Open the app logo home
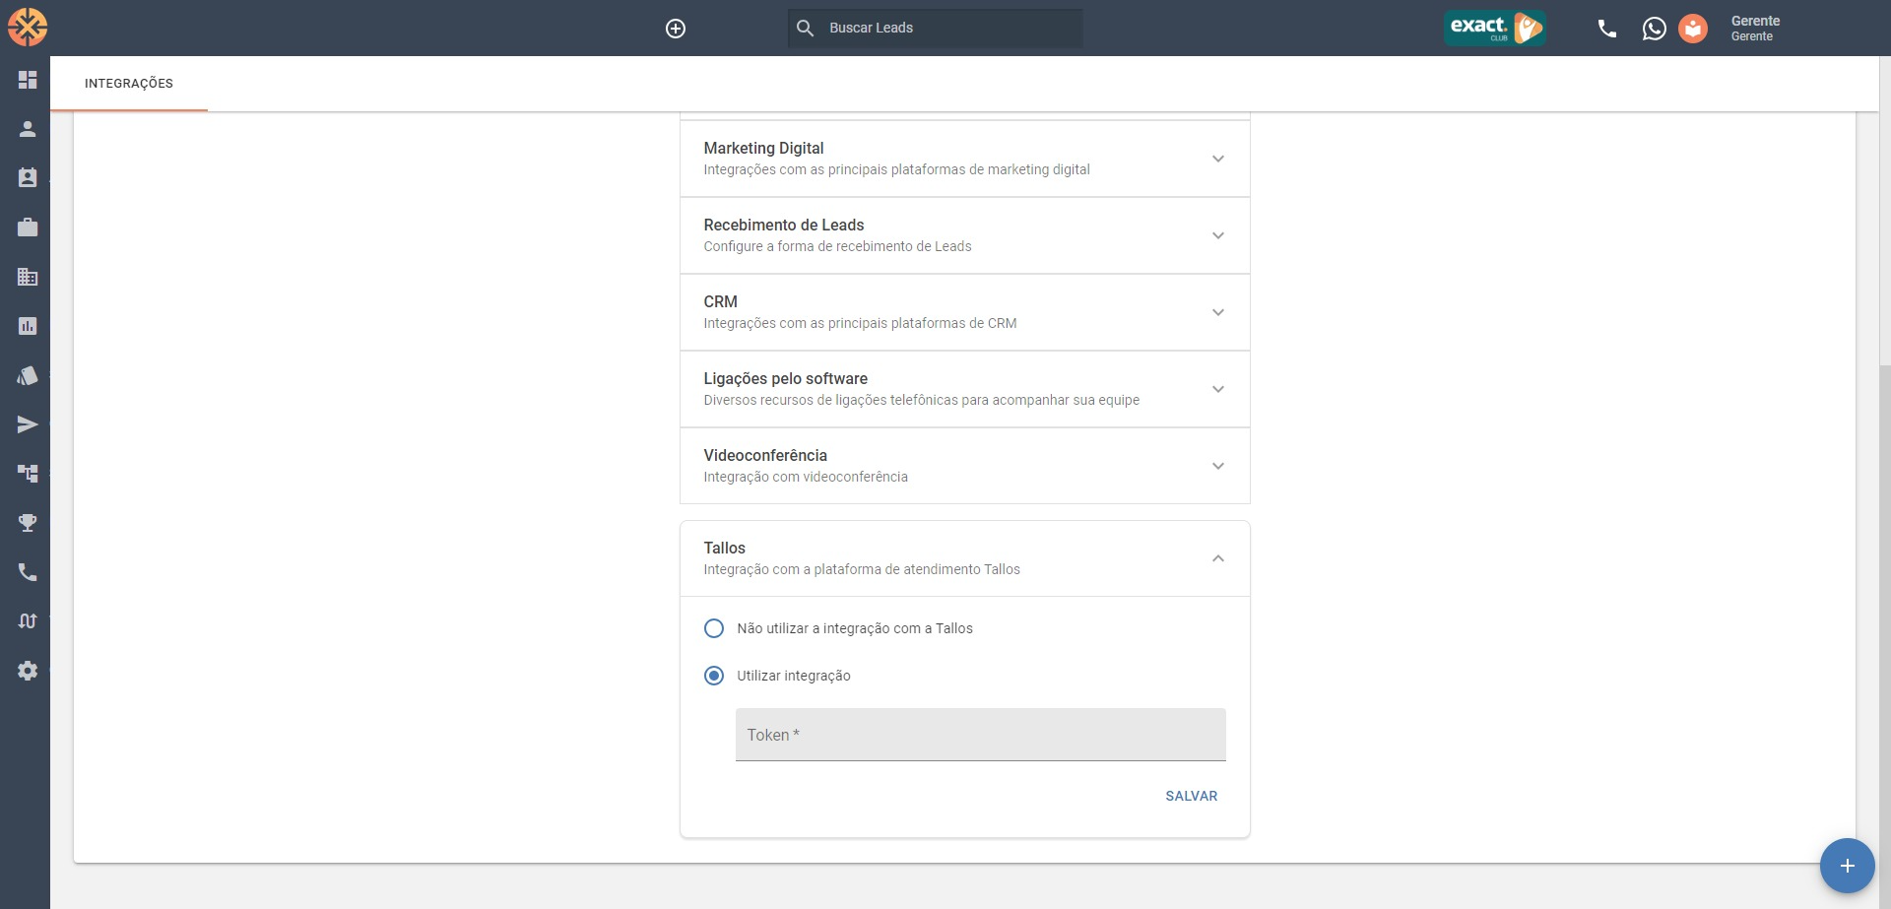Image resolution: width=1891 pixels, height=909 pixels. [x=28, y=28]
